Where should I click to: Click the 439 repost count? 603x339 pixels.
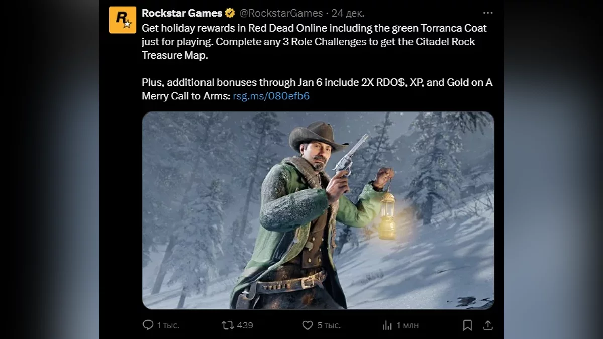pos(245,325)
